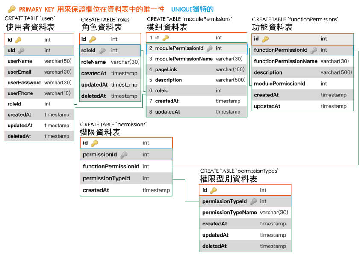This screenshot has width=360, height=255.
Task: Select the pageLink row in modulePermissions
Action: [197, 69]
